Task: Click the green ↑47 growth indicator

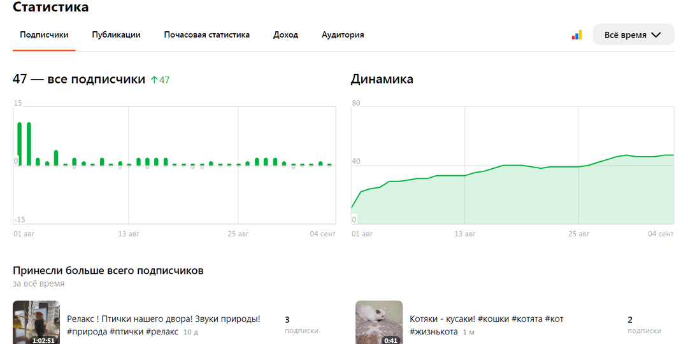Action: click(x=160, y=80)
